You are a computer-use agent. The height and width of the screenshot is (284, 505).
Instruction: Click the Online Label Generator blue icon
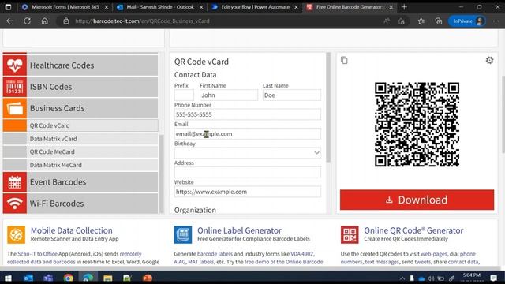pyautogui.click(x=183, y=234)
